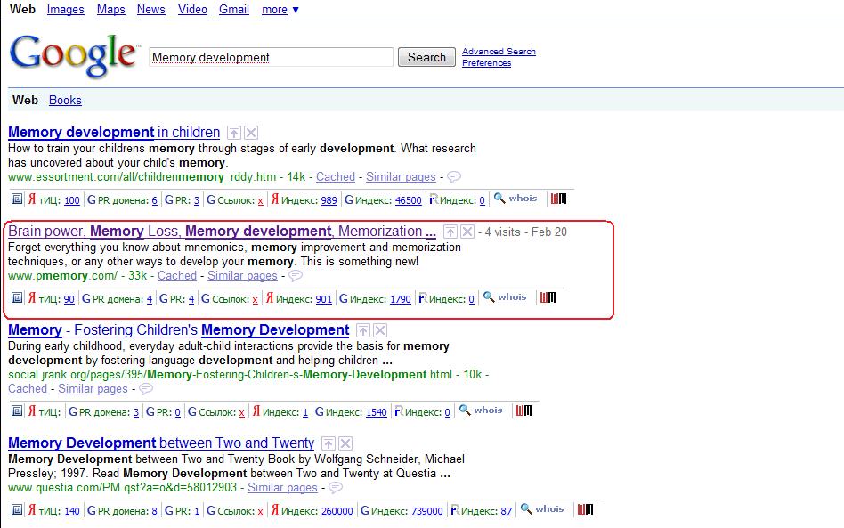Click the comment bubble for social.jrank.org result
This screenshot has height=528, width=844.
(x=146, y=388)
